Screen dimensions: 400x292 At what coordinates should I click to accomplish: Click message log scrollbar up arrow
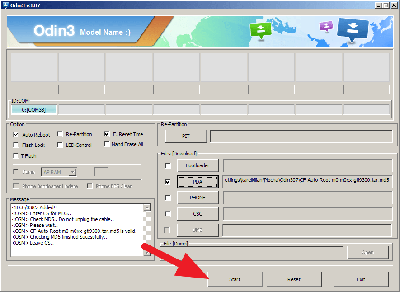[147, 207]
